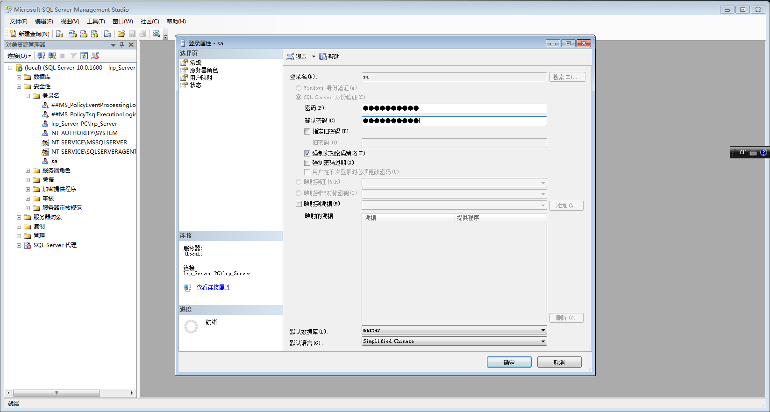Select SQL Server 身份验证 radio button
Viewport: 770px width, 412px height.
[299, 97]
